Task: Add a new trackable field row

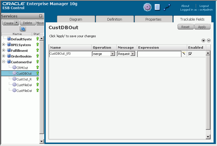Action: (203, 41)
